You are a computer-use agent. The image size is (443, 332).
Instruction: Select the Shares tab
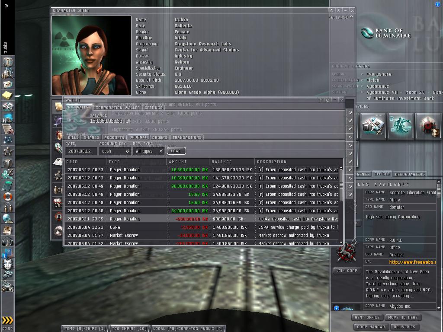click(x=92, y=137)
